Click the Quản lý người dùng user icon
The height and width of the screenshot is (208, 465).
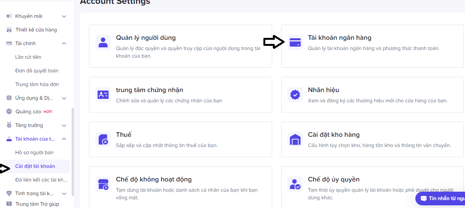[x=103, y=42]
